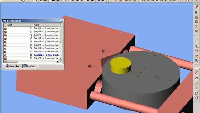This screenshot has height=113, width=200.
Task: Click the status icon of operation 33
Action: pyautogui.click(x=5, y=51)
